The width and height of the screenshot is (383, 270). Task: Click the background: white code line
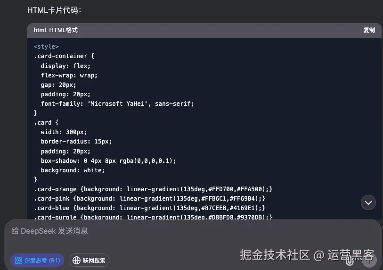[73, 170]
